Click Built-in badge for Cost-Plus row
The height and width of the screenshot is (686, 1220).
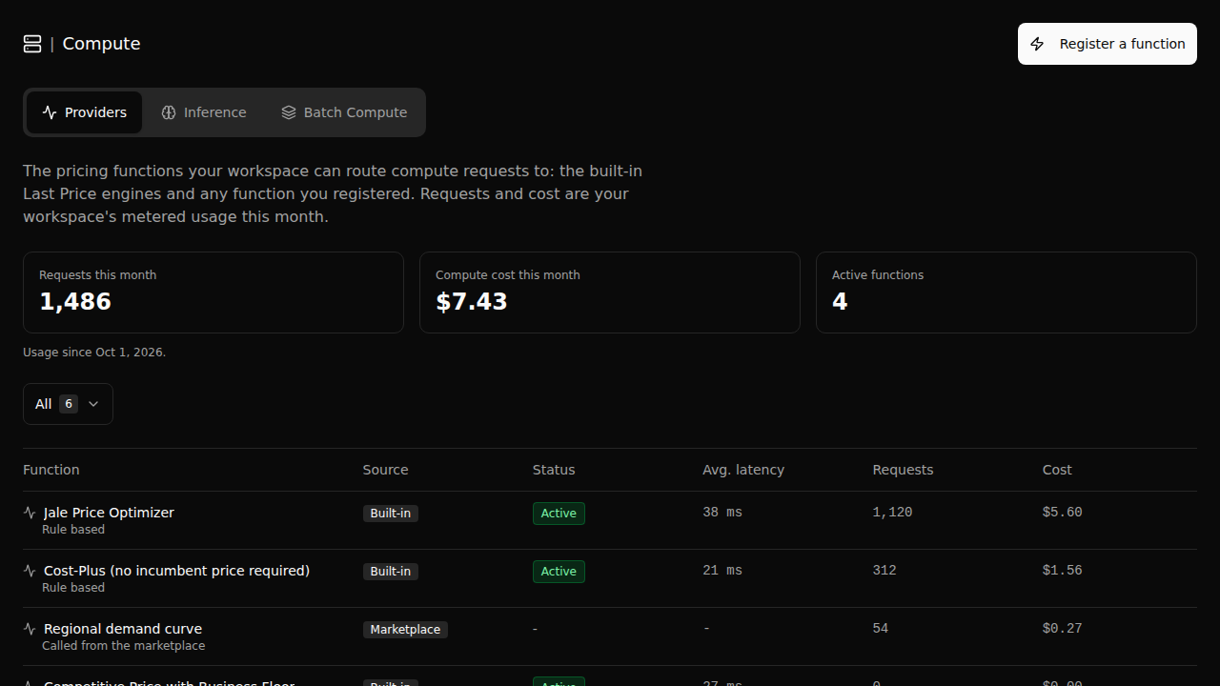click(x=391, y=572)
